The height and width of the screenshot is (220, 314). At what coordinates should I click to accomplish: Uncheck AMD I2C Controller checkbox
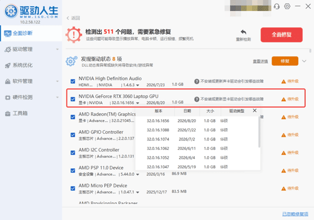pos(73,153)
